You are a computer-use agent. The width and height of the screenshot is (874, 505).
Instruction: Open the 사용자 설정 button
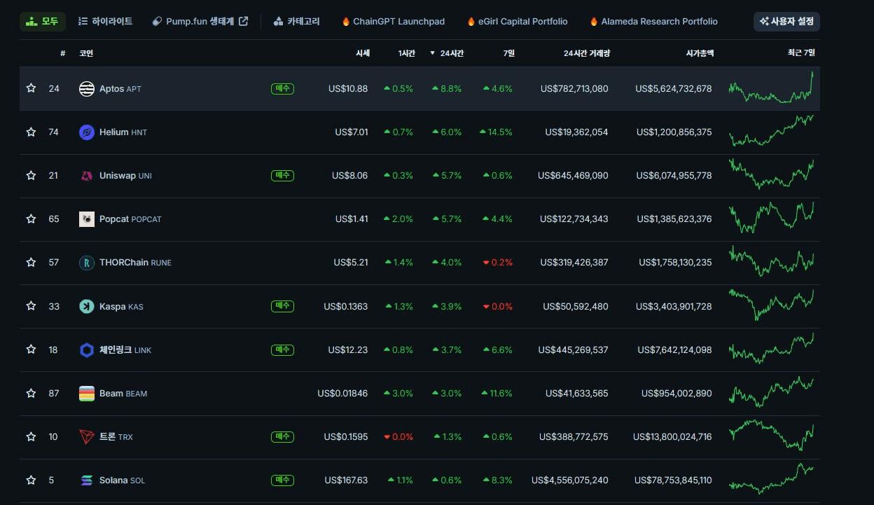click(786, 22)
